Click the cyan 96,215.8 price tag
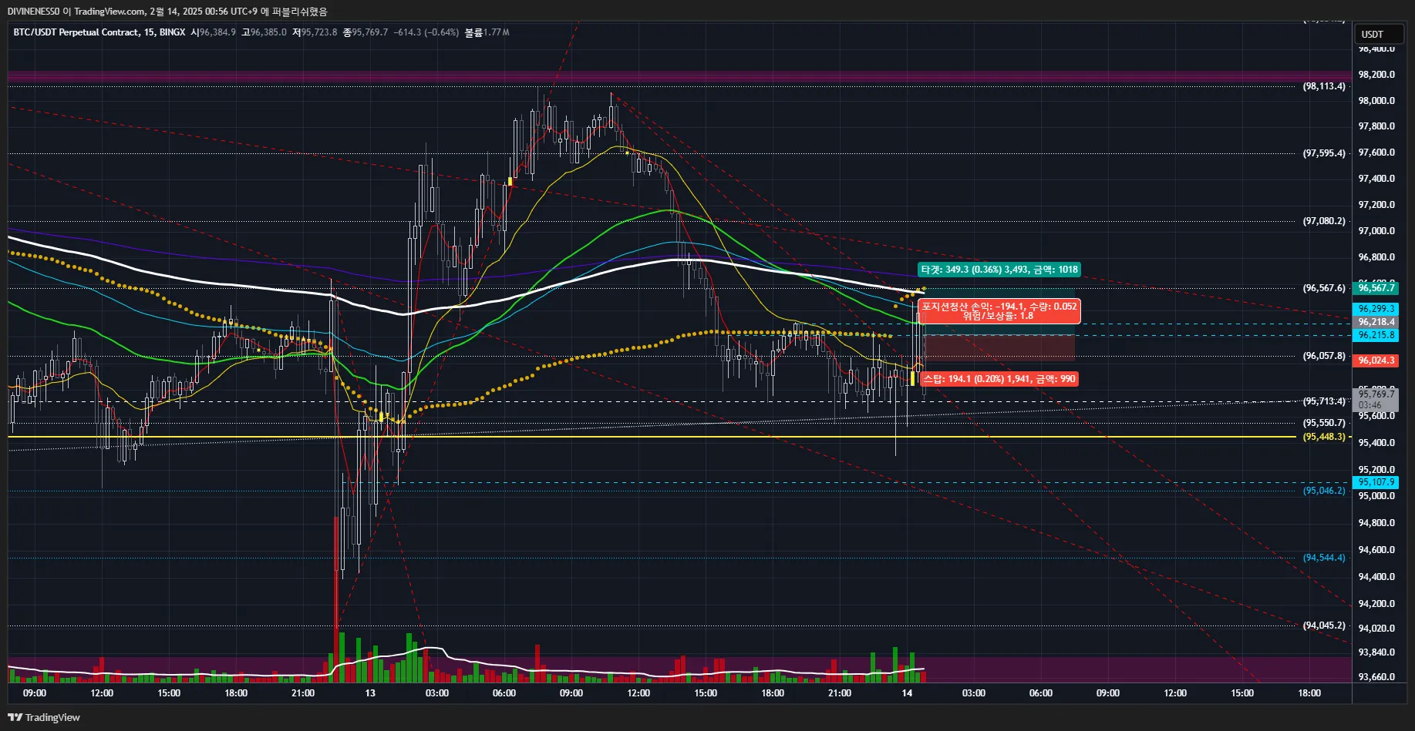This screenshot has width=1415, height=731. tap(1376, 335)
